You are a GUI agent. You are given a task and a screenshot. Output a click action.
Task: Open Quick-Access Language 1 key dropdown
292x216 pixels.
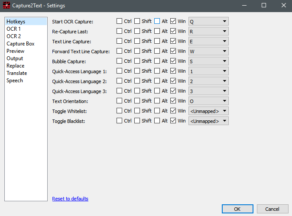pyautogui.click(x=208, y=71)
